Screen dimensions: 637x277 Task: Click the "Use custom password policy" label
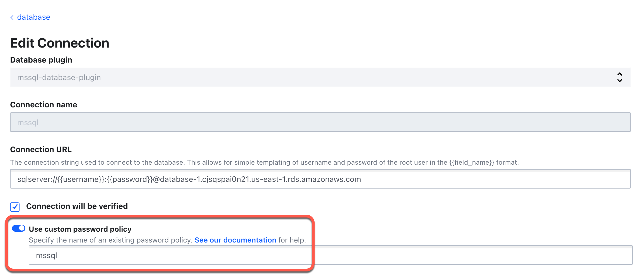pos(80,229)
